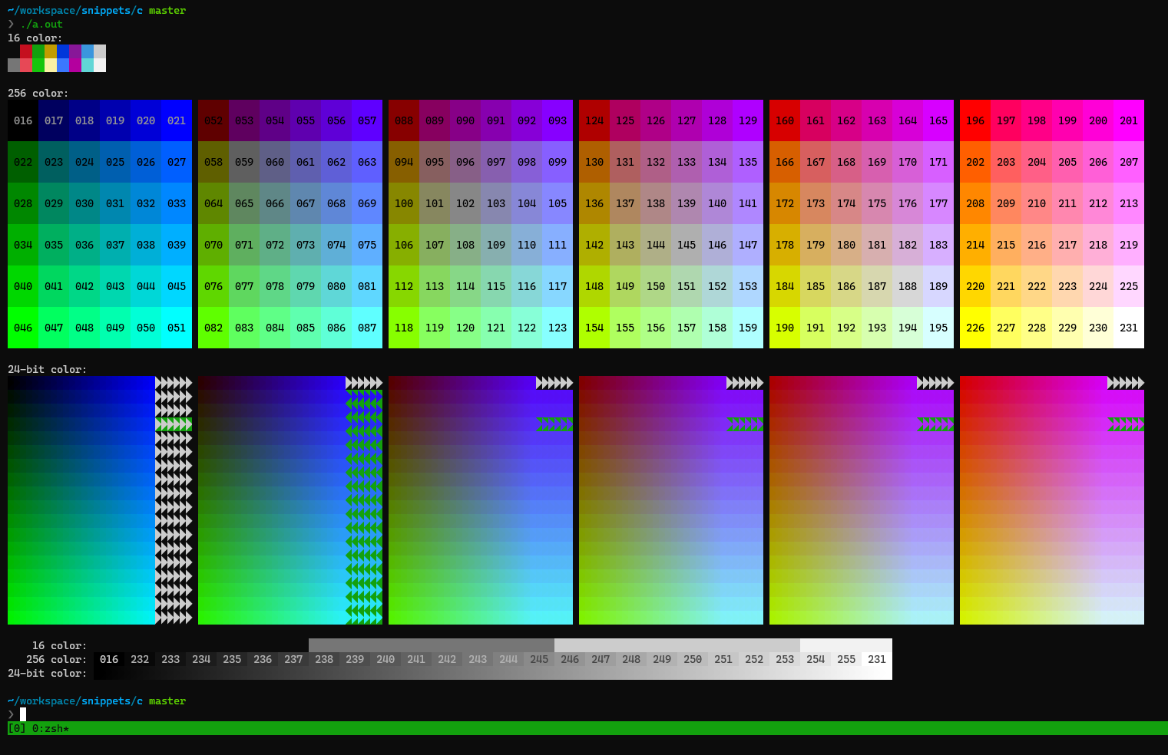The width and height of the screenshot is (1168, 755).
Task: Click color cell 093 in the purple block
Action: tap(557, 120)
